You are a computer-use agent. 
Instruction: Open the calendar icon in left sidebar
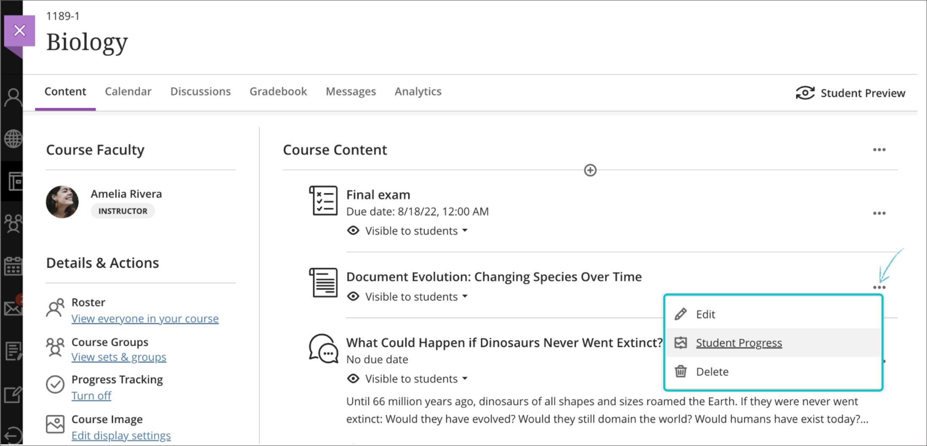(13, 266)
